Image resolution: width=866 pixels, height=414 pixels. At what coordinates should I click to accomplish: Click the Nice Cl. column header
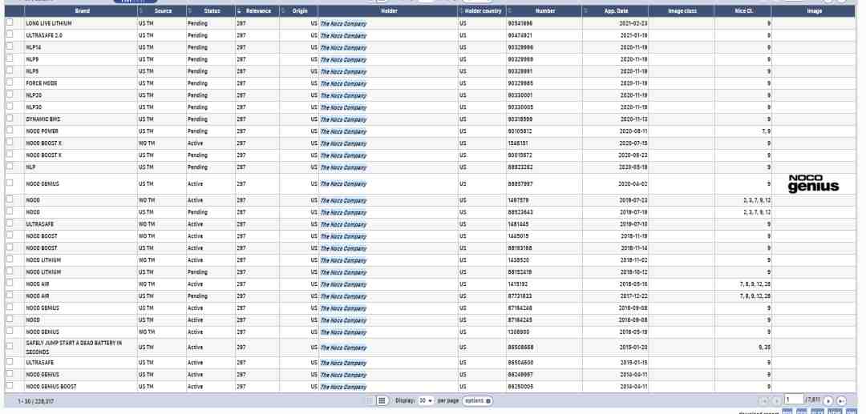(743, 11)
